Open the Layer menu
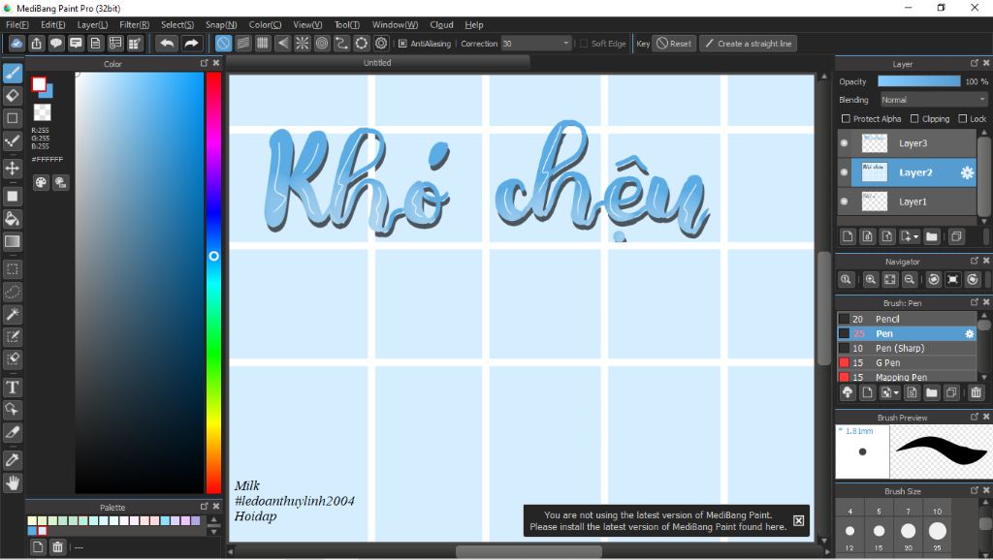 (x=92, y=24)
